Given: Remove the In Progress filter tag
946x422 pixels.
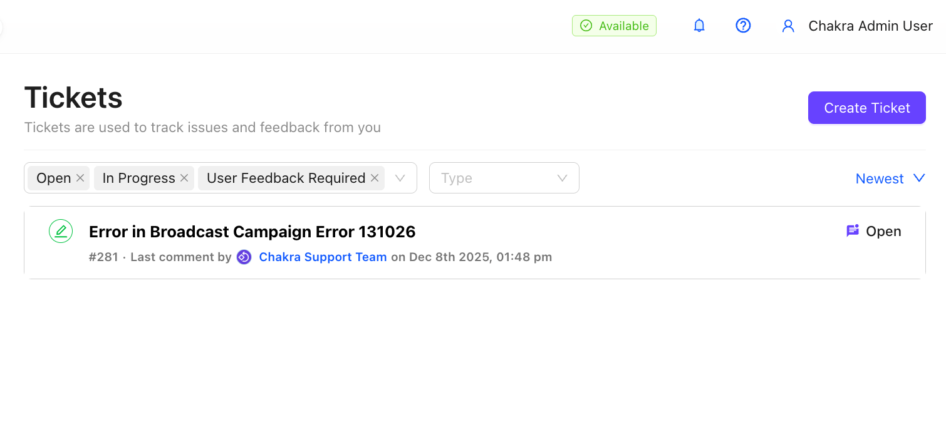Looking at the screenshot, I should 184,178.
